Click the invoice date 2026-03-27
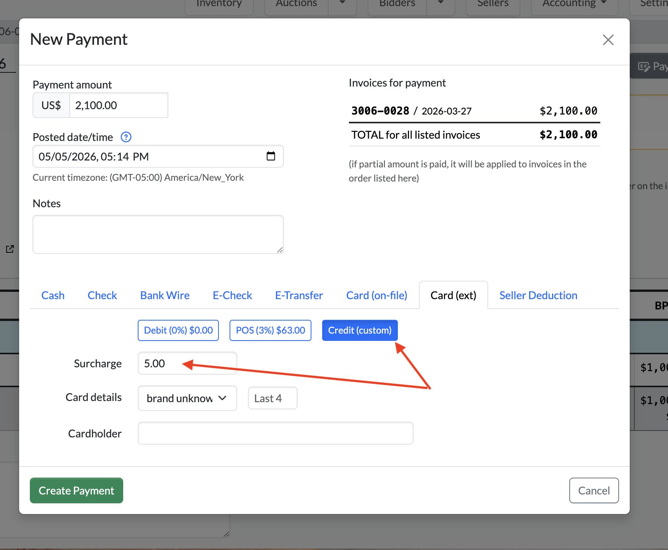This screenshot has height=550, width=668. pyautogui.click(x=446, y=111)
